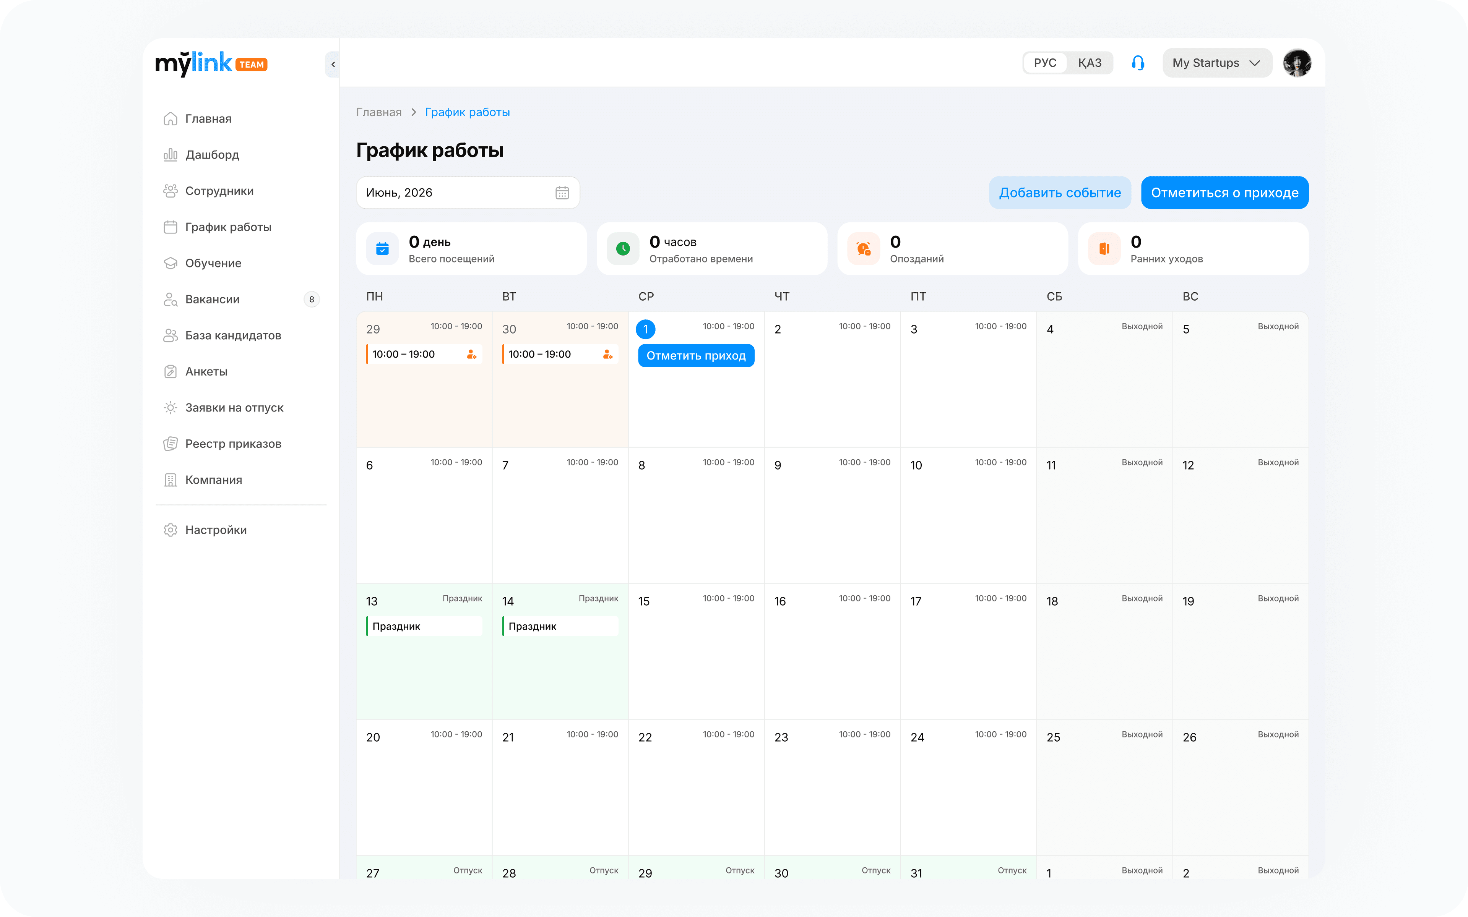1468x917 pixels.
Task: Click the Вакансии person-search icon
Action: pyautogui.click(x=171, y=300)
